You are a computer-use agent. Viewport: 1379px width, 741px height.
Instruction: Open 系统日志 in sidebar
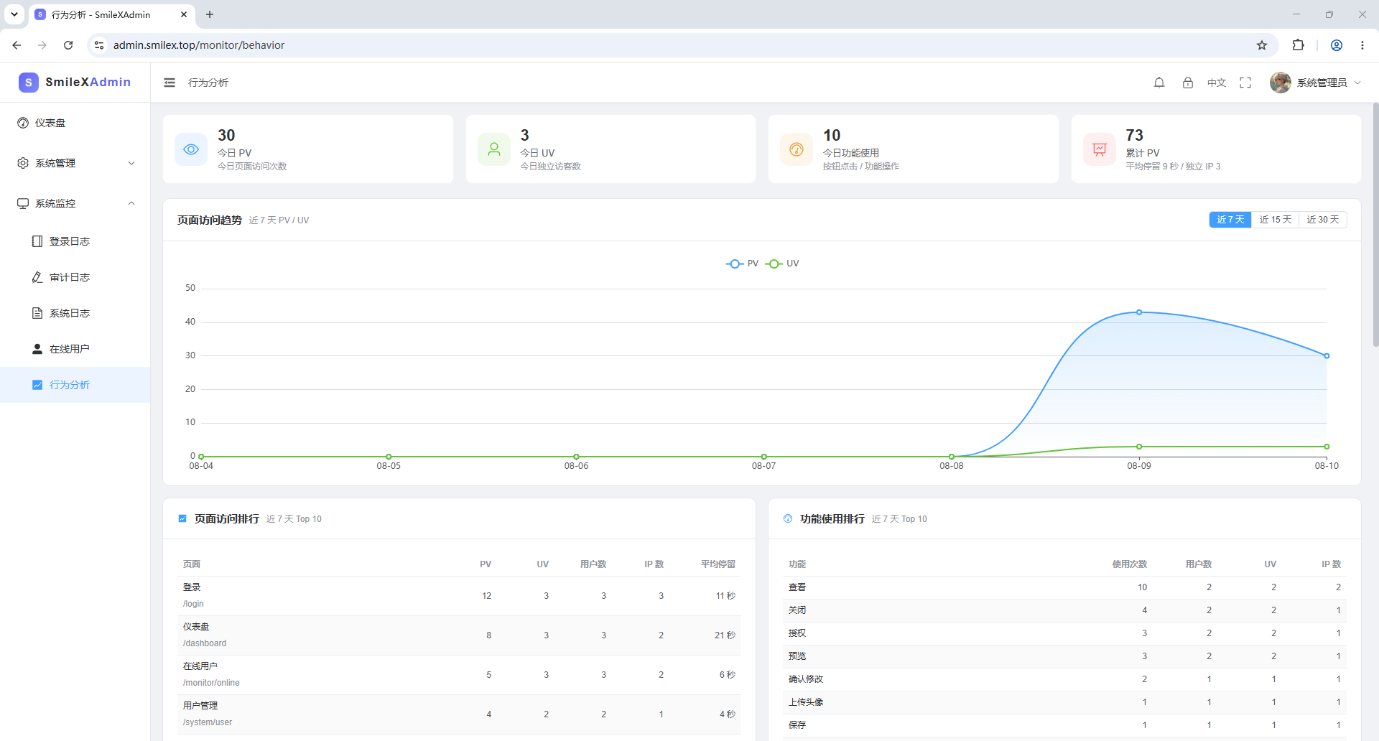(x=75, y=313)
